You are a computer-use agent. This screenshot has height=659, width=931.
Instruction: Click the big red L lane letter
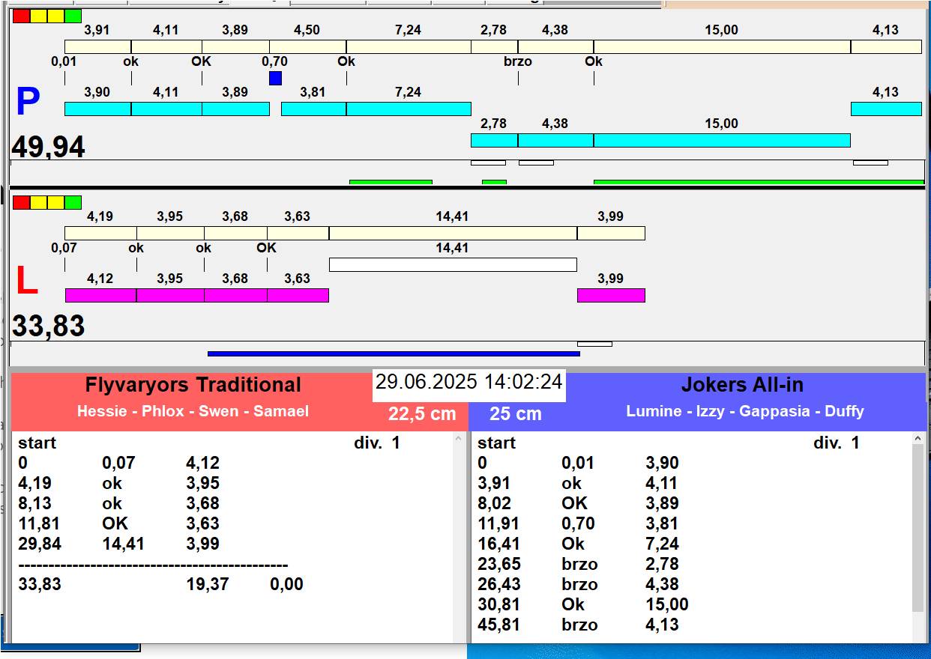click(26, 281)
